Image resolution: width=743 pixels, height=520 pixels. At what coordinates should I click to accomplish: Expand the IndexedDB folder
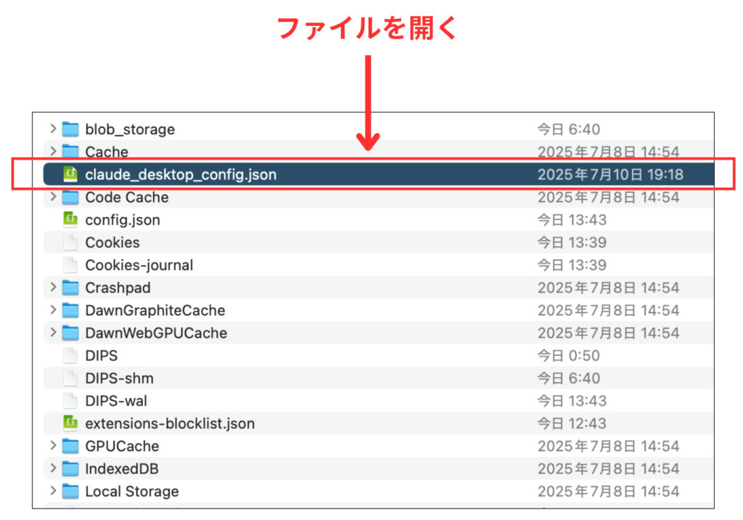pyautogui.click(x=53, y=468)
